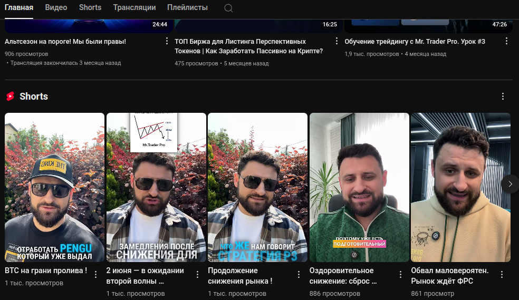519x300 pixels.
Task: Click '1 тыс. просмотров' under Продолжение снижения рынка
Action: [237, 293]
